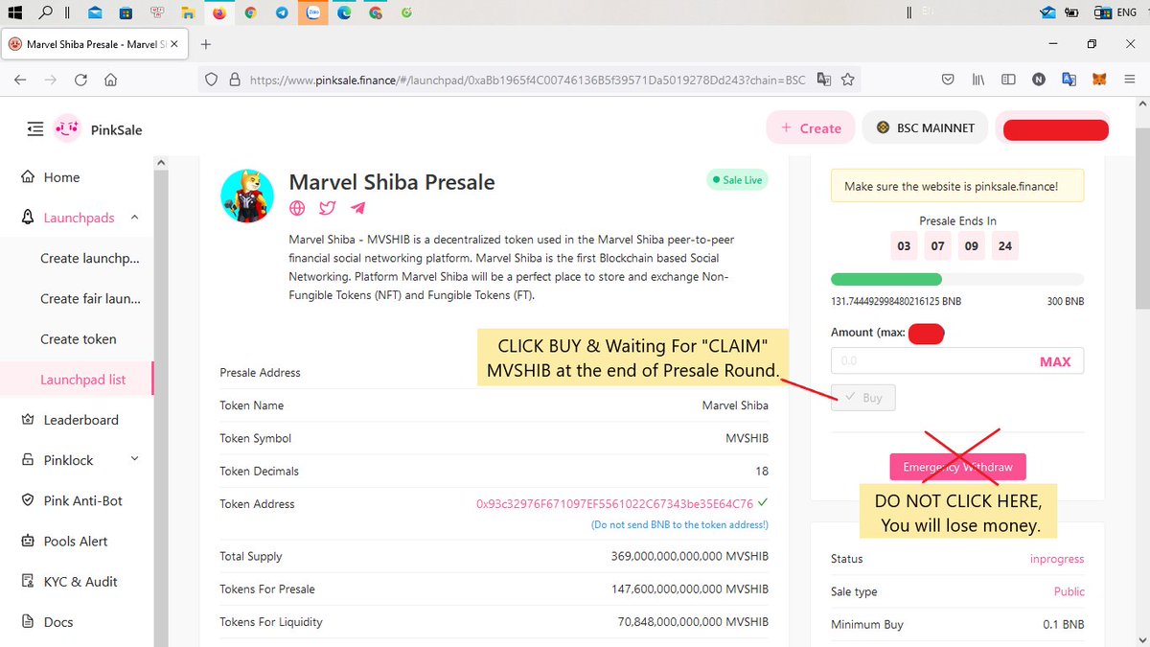The height and width of the screenshot is (647, 1150).
Task: Switch to Firefox in taskbar
Action: [x=219, y=13]
